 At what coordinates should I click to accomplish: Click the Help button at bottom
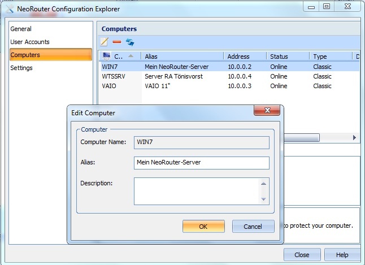(x=342, y=255)
